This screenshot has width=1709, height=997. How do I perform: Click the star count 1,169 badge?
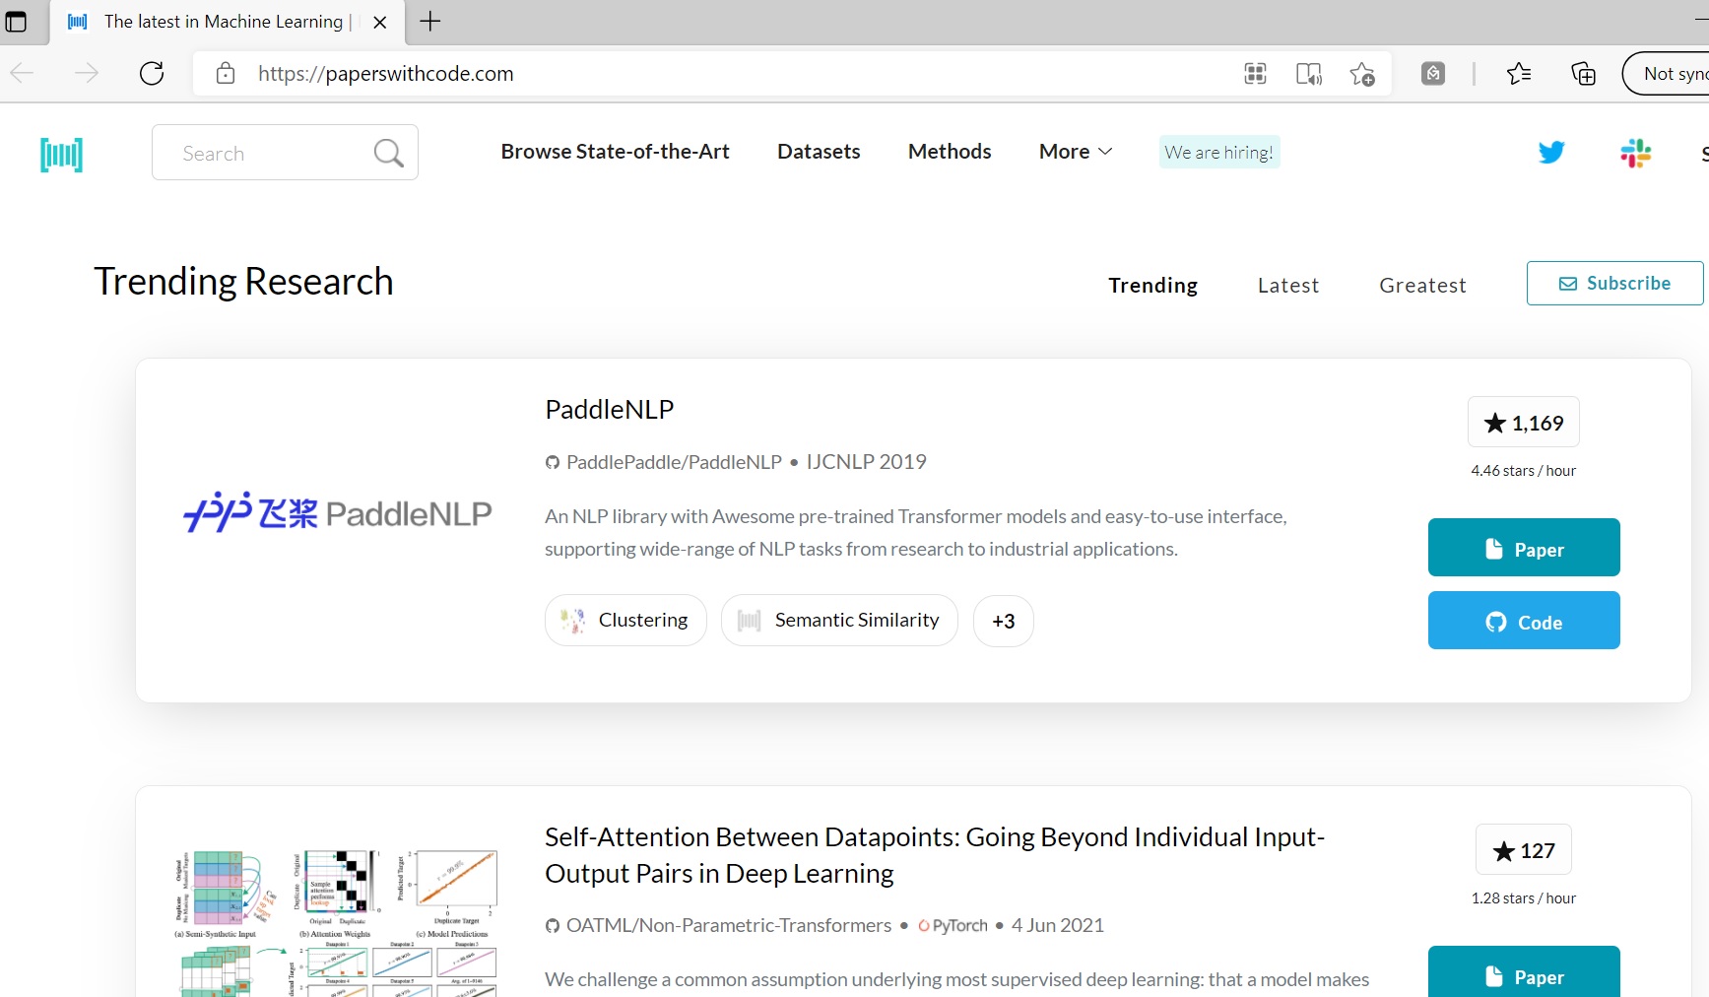(1524, 423)
